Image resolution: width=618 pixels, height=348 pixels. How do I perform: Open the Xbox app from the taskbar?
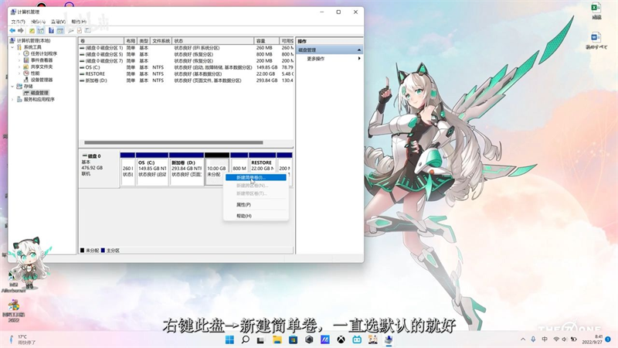tap(341, 339)
